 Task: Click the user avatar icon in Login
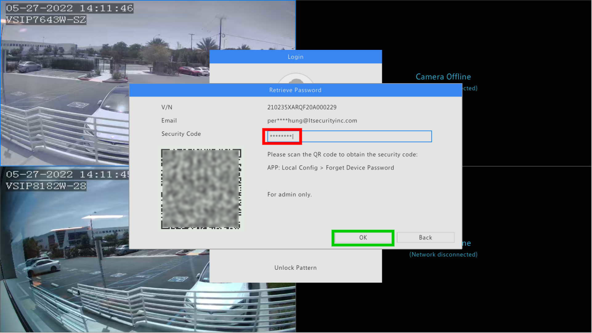point(296,78)
